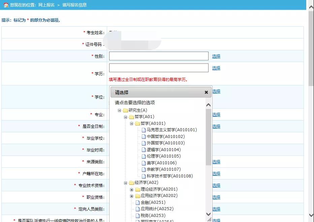The image size is (314, 222).
Task: Click the 学历 input field
Action: [159, 68]
